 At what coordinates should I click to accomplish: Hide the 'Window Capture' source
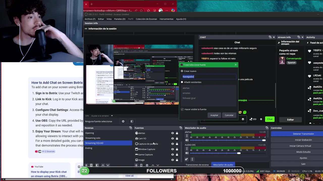[173, 149]
